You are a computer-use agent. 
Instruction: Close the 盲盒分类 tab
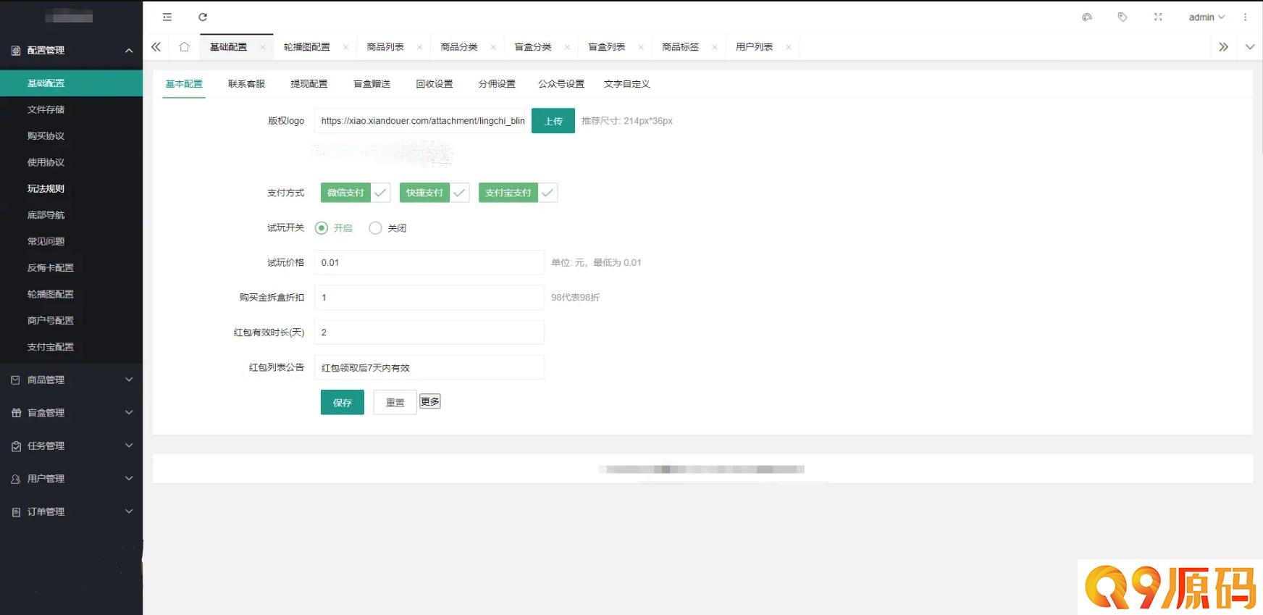tap(567, 47)
